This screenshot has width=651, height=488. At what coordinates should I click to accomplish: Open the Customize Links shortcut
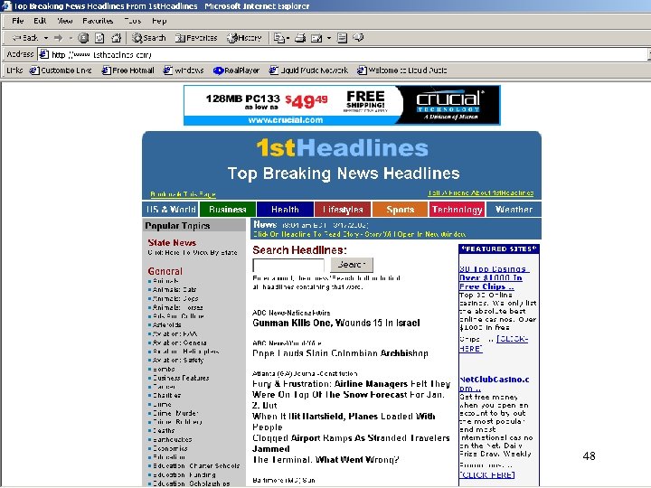(x=61, y=70)
